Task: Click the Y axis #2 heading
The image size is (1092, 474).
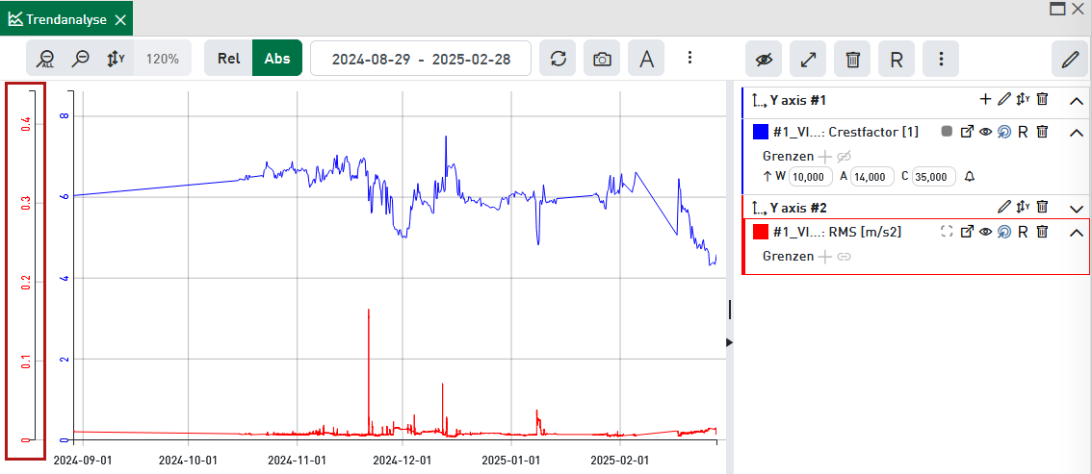Action: (797, 207)
